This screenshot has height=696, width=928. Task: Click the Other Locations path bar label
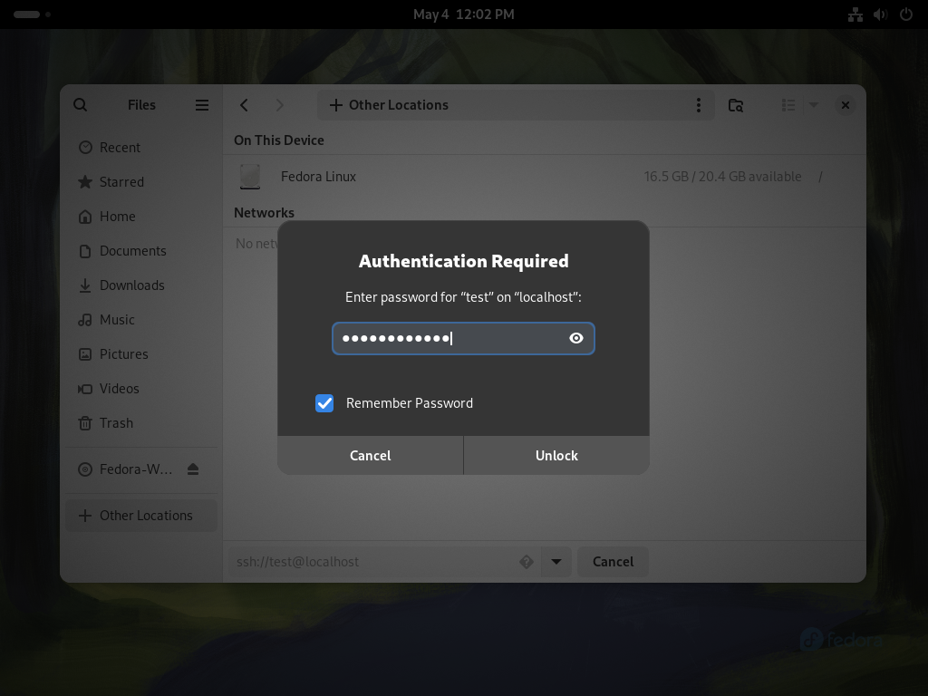(399, 105)
